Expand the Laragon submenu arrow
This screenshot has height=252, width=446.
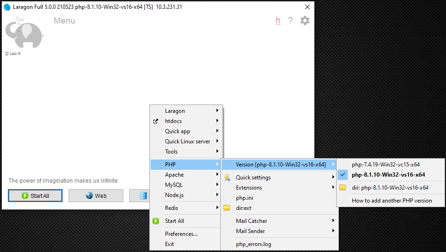pyautogui.click(x=217, y=111)
